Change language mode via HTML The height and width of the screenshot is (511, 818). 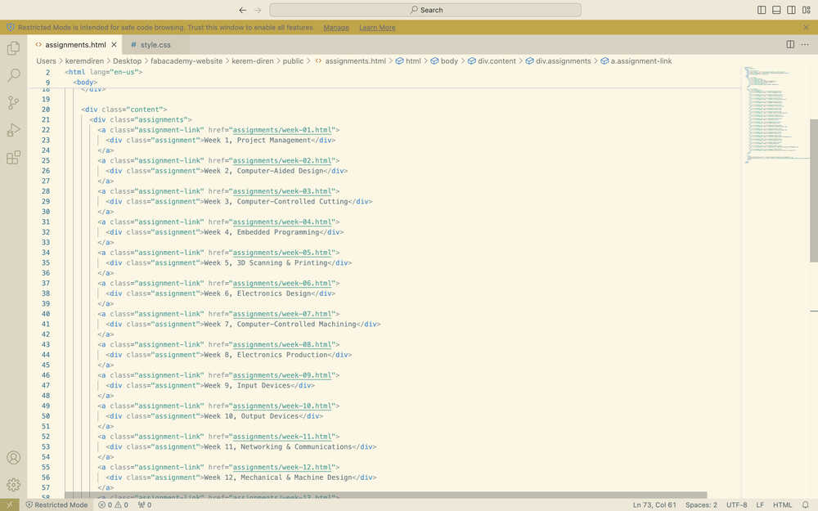(x=782, y=504)
